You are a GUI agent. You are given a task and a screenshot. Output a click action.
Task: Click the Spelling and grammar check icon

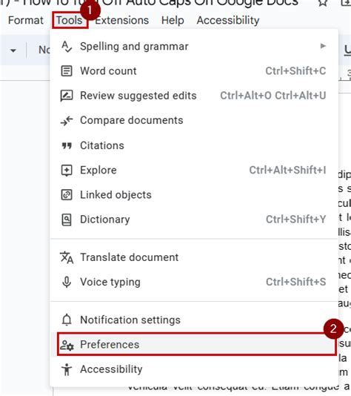click(67, 47)
